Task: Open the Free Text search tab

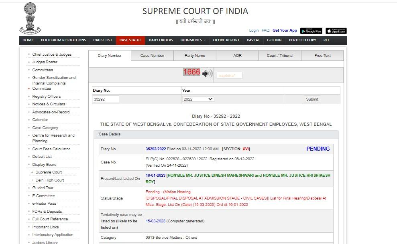Action: pyautogui.click(x=322, y=56)
